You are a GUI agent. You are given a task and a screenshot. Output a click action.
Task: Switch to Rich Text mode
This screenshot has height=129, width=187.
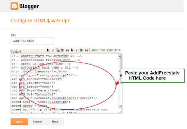point(98,50)
